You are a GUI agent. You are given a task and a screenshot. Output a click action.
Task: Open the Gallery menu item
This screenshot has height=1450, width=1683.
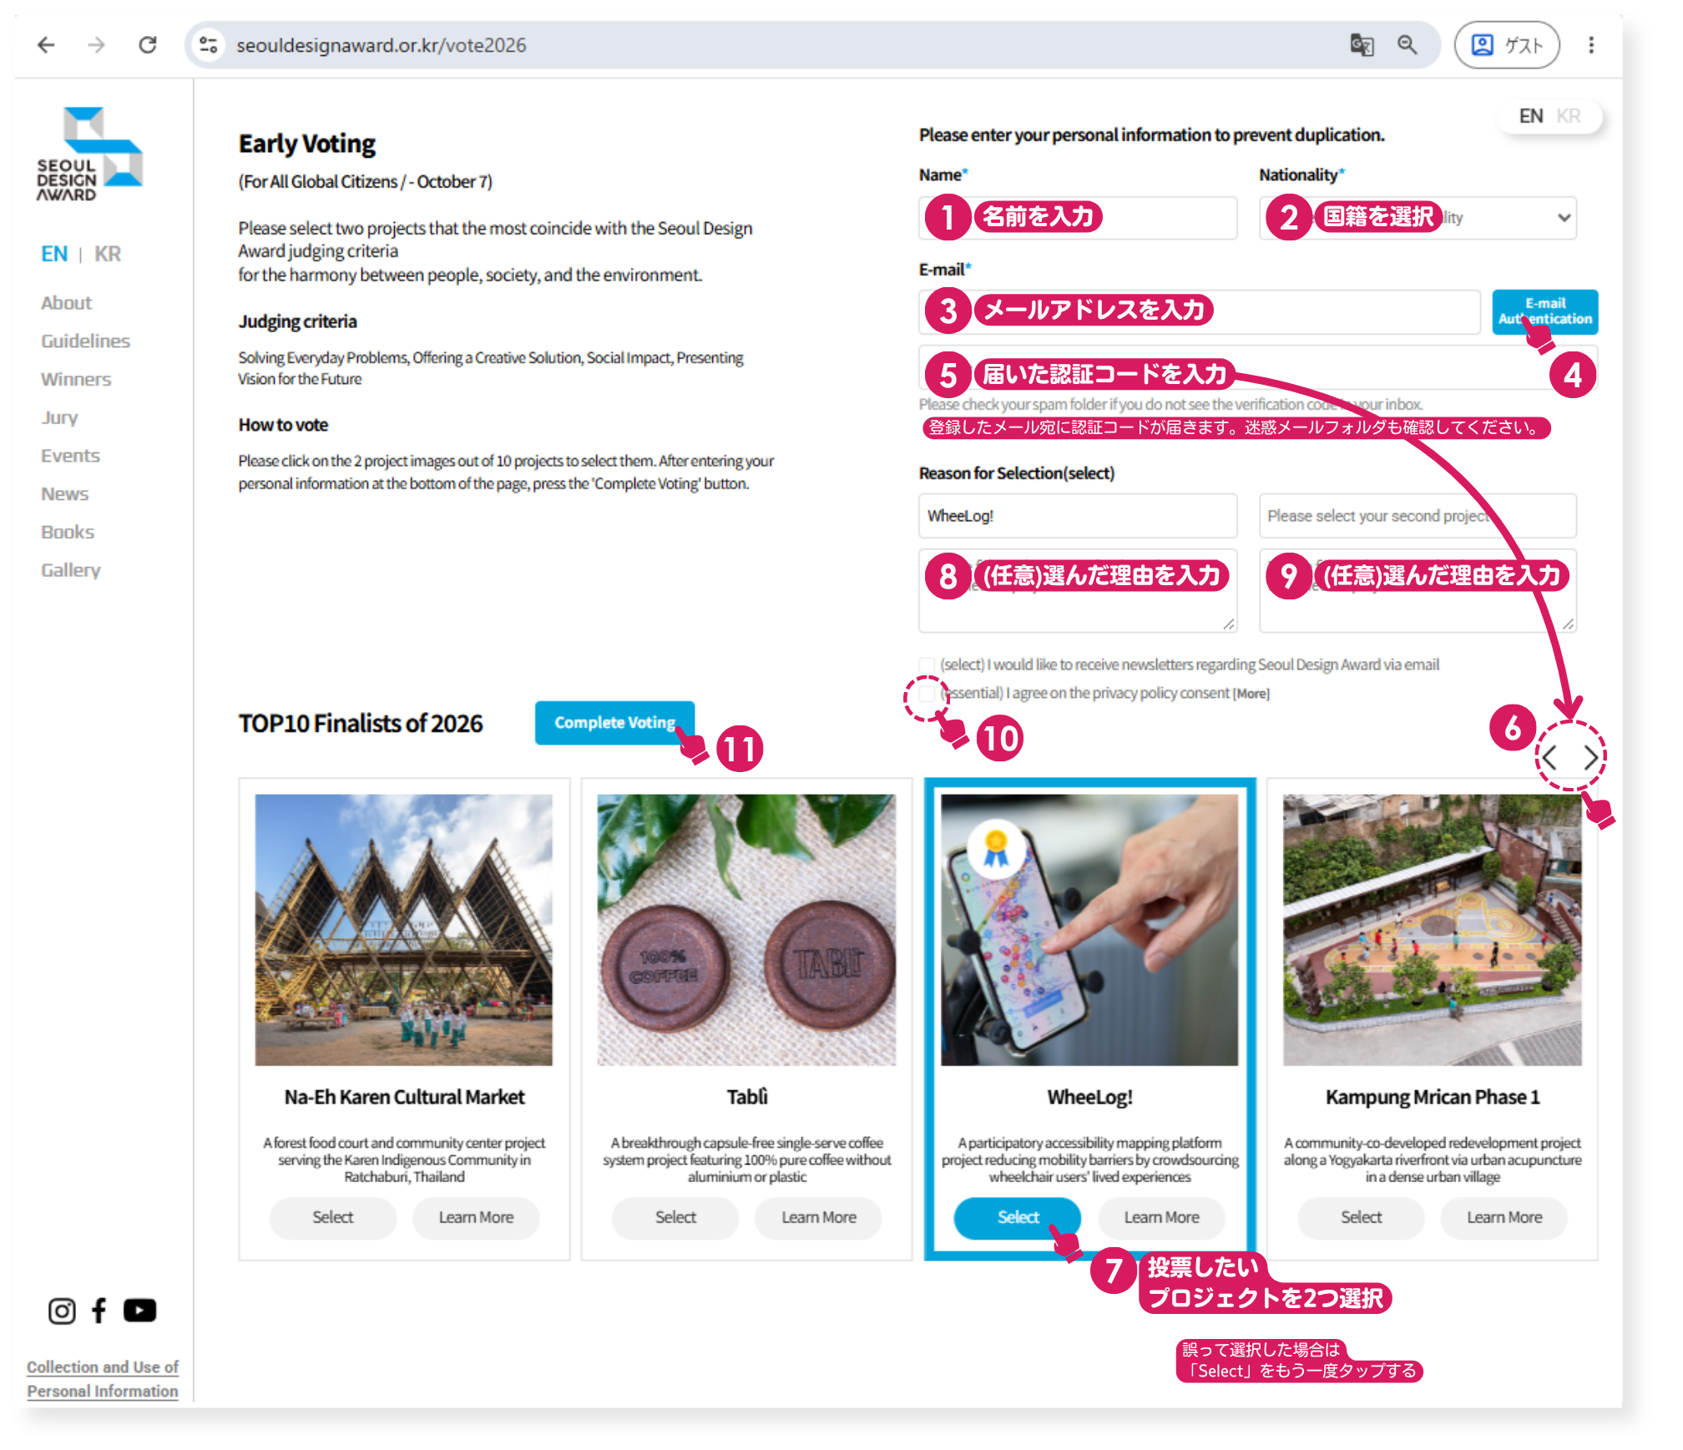(x=71, y=570)
